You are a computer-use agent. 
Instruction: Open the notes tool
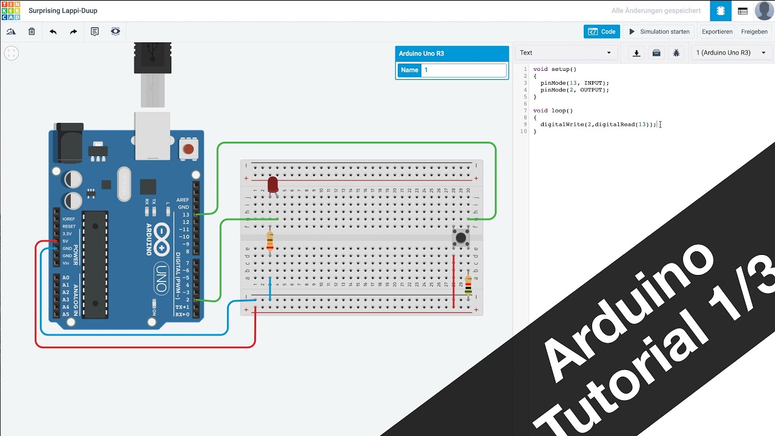pos(94,31)
